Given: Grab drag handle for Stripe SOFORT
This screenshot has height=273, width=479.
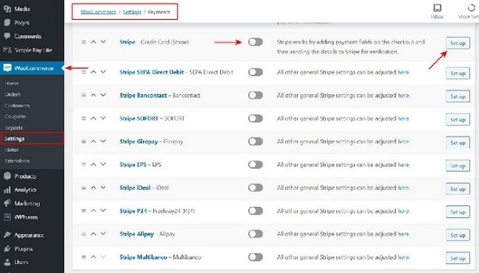Looking at the screenshot, I should pos(84,118).
